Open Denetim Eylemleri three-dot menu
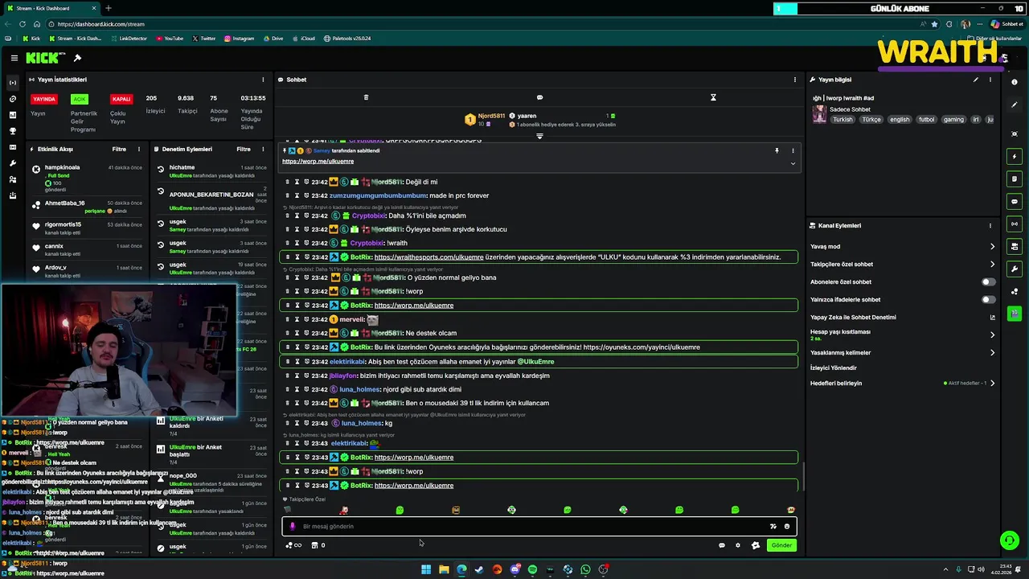Screen dimensions: 1029x579 click(x=263, y=149)
